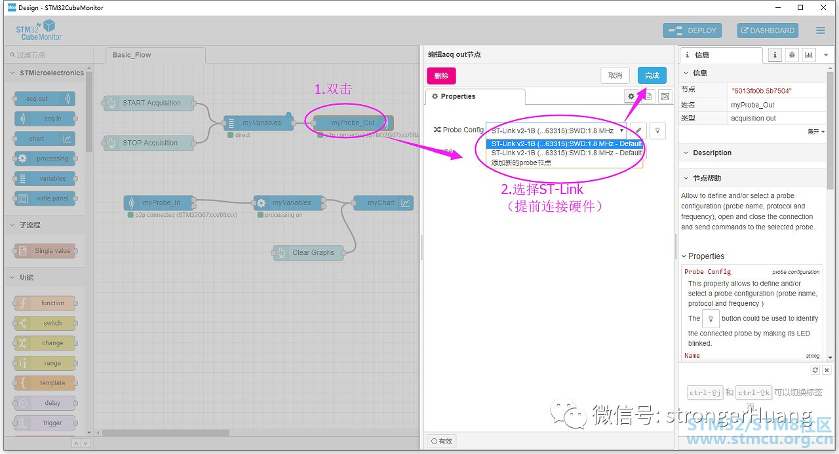This screenshot has width=839, height=454.
Task: Select the acq out palette node
Action: [x=45, y=99]
